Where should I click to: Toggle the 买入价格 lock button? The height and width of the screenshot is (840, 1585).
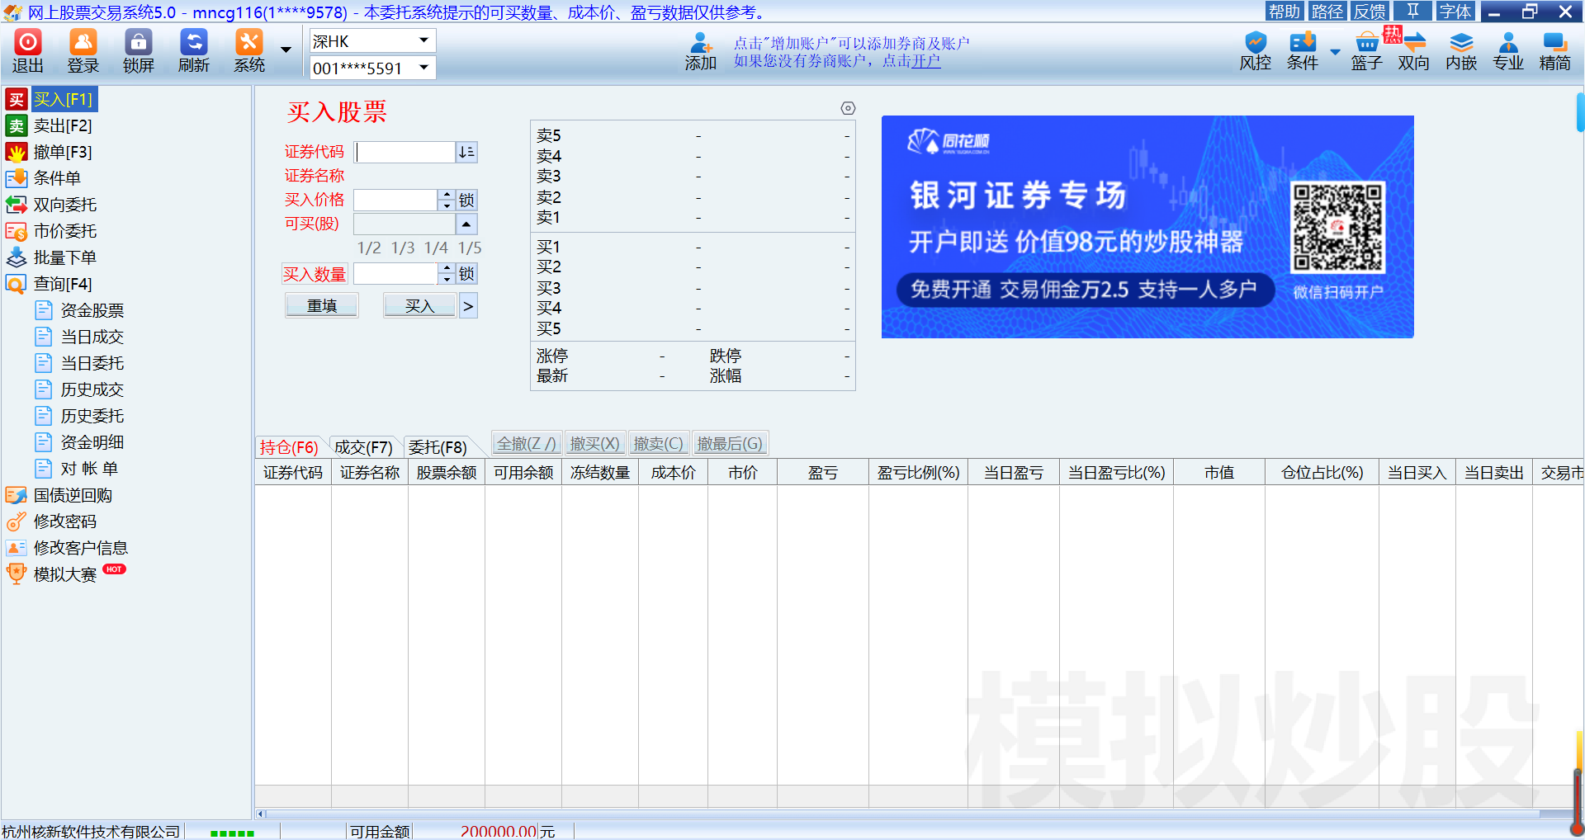pyautogui.click(x=466, y=201)
